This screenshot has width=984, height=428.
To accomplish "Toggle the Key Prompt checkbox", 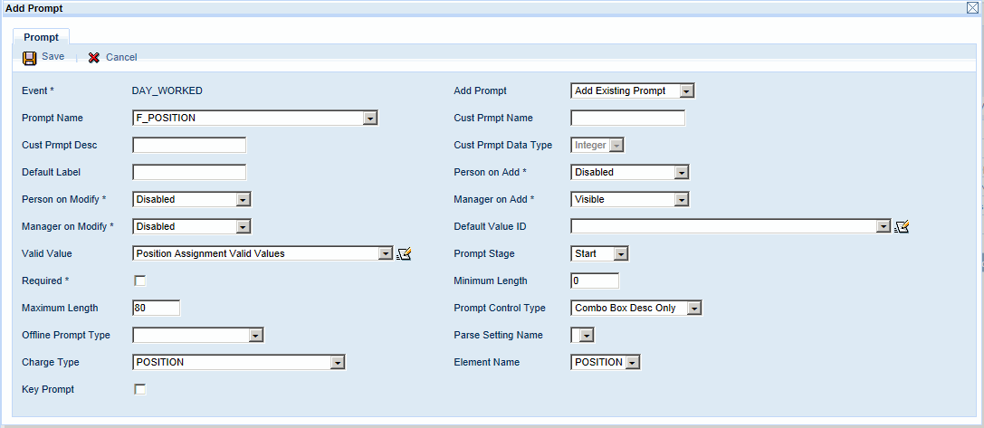I will point(140,390).
